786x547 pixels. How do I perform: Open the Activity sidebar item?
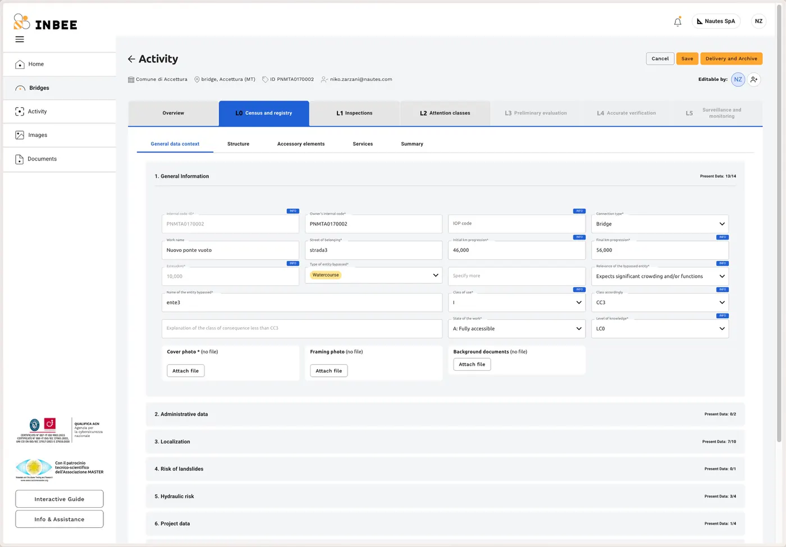pos(60,112)
